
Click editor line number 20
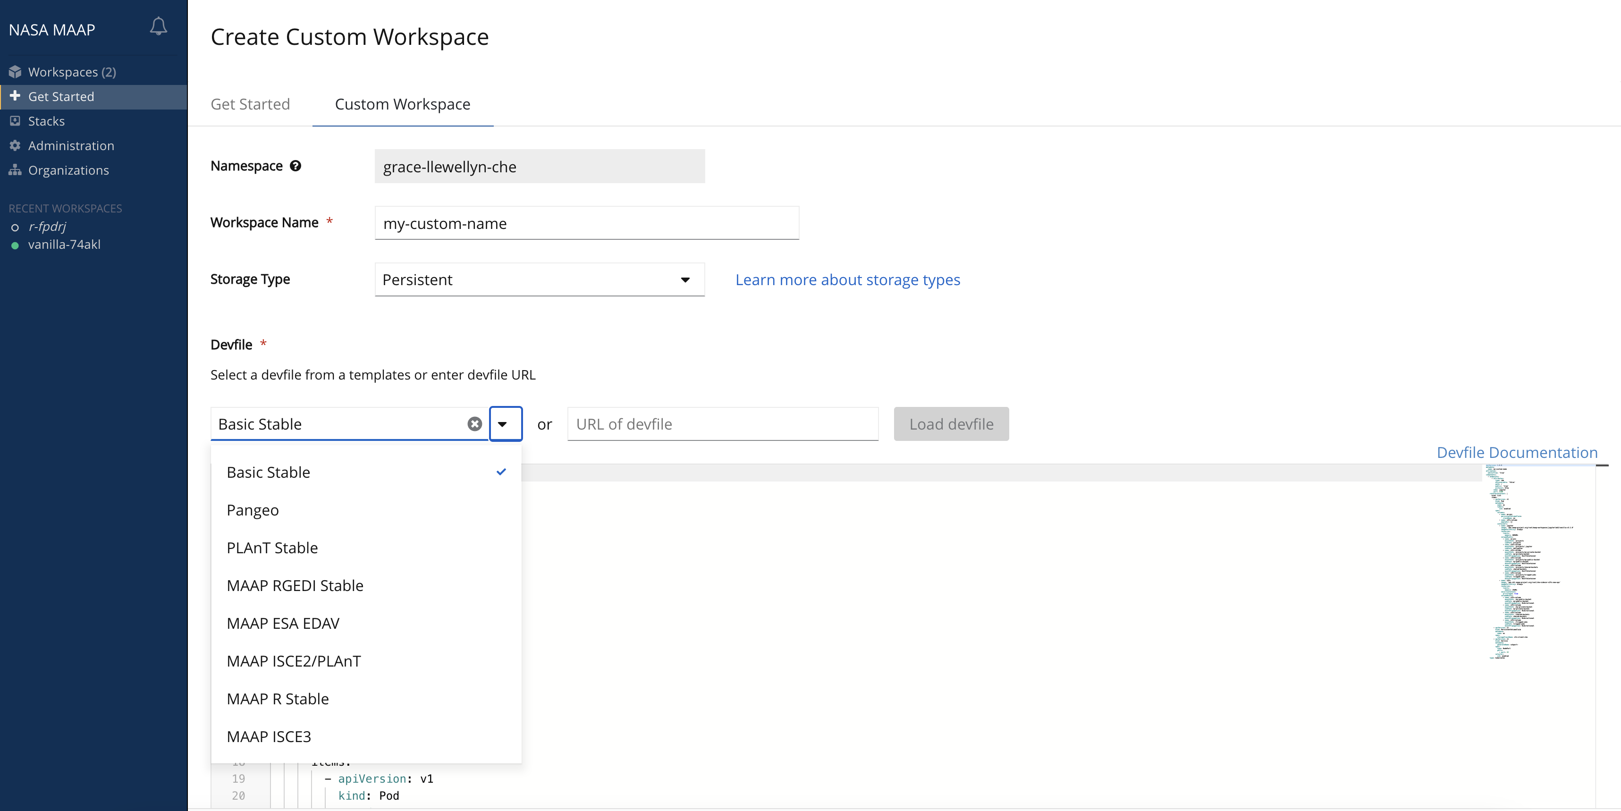point(238,796)
